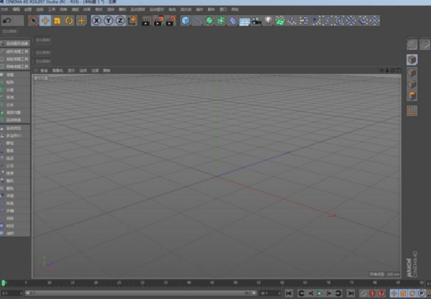This screenshot has height=299, width=431.
Task: Click frame 45 on timeline ruler
Action: (212, 282)
